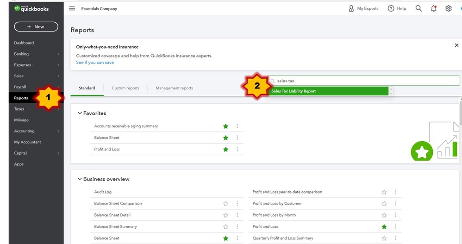Viewport: 462px width, 244px height.
Task: Favorite Profit and Loss by Month star
Action: pyautogui.click(x=384, y=215)
